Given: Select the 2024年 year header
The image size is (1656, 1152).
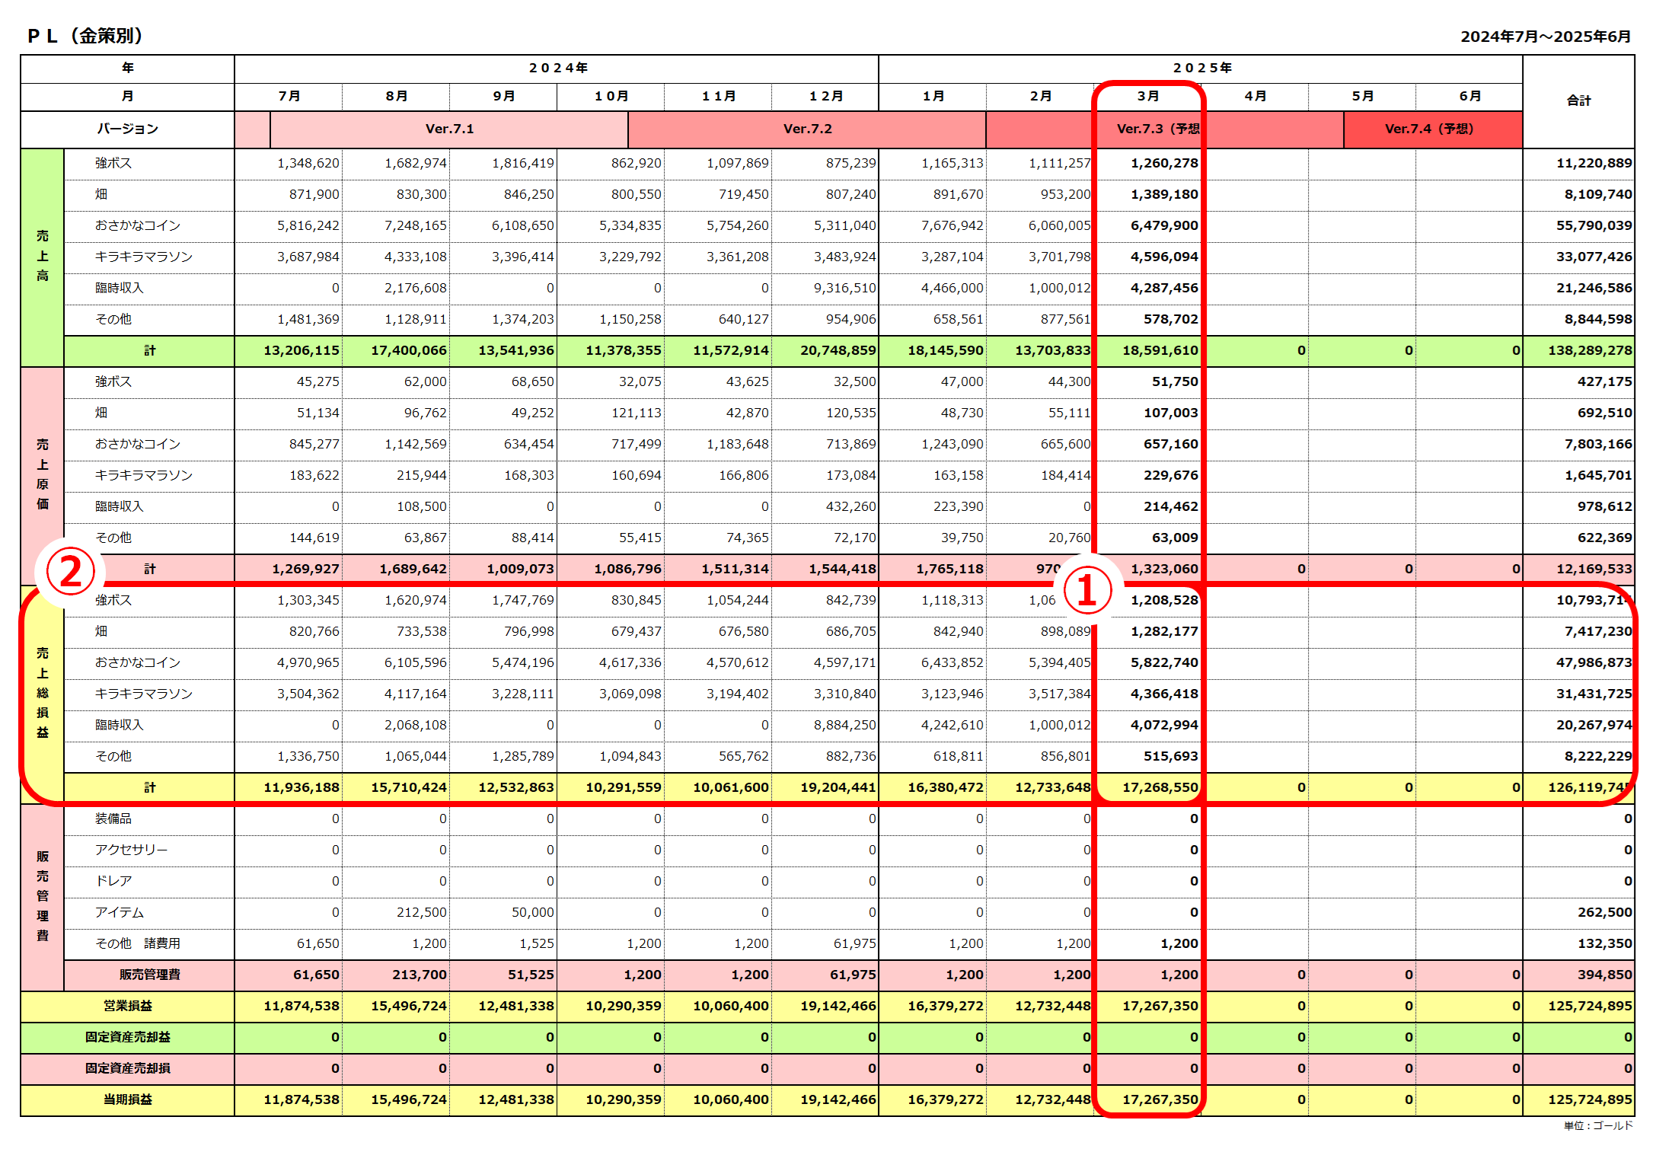Looking at the screenshot, I should coord(557,69).
